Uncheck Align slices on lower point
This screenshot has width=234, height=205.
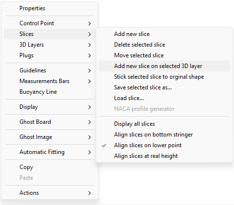[164, 145]
